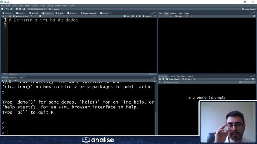
Task: Click the Go to previous section up-arrow icon
Action: [x=137, y=16]
